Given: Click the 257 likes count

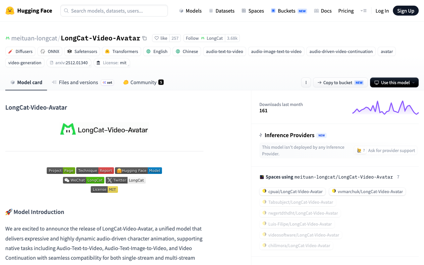Looking at the screenshot, I should click(175, 38).
